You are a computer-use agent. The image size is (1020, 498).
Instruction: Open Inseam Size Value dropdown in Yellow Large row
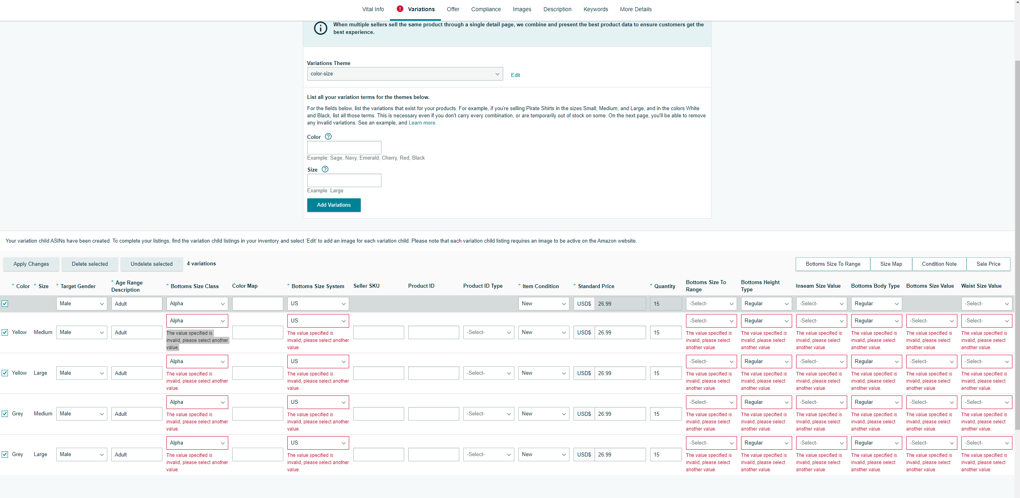tap(821, 362)
